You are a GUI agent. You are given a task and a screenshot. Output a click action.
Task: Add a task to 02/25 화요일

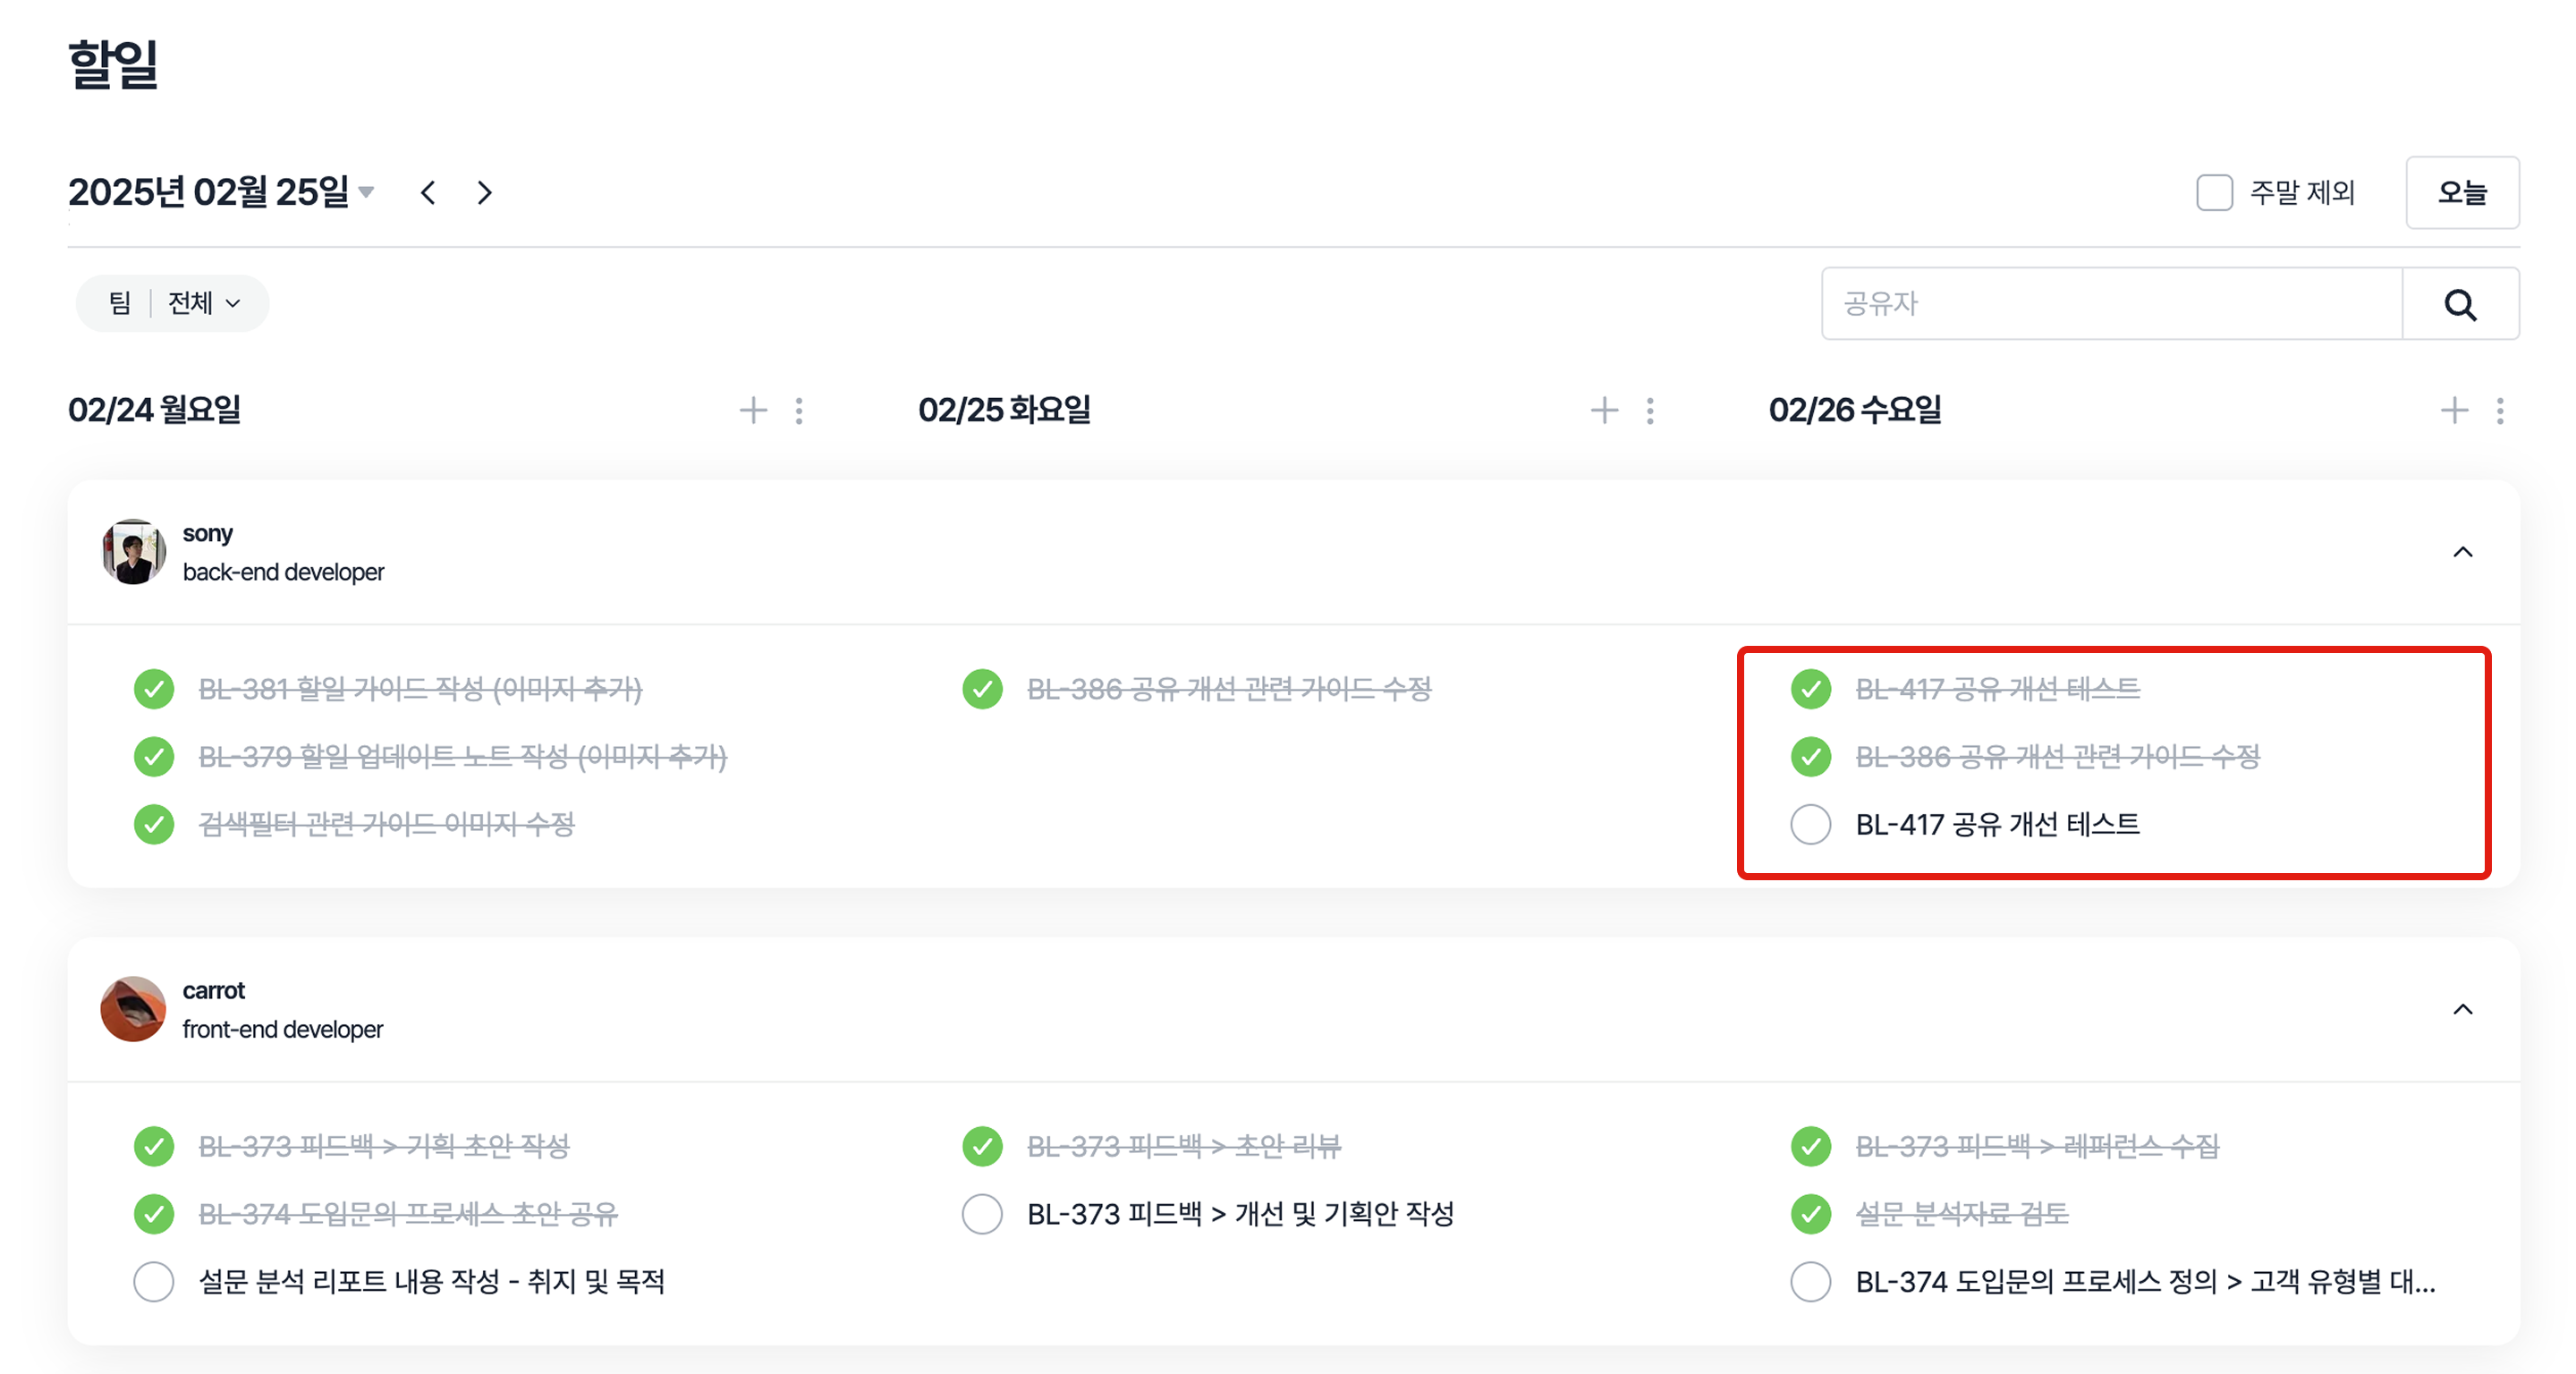pos(1604,410)
